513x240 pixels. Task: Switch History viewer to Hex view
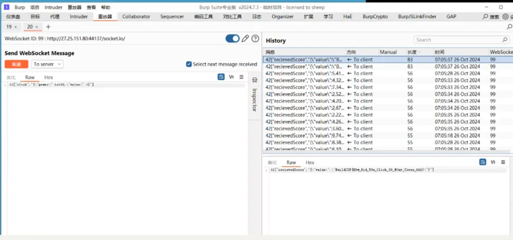click(x=310, y=162)
